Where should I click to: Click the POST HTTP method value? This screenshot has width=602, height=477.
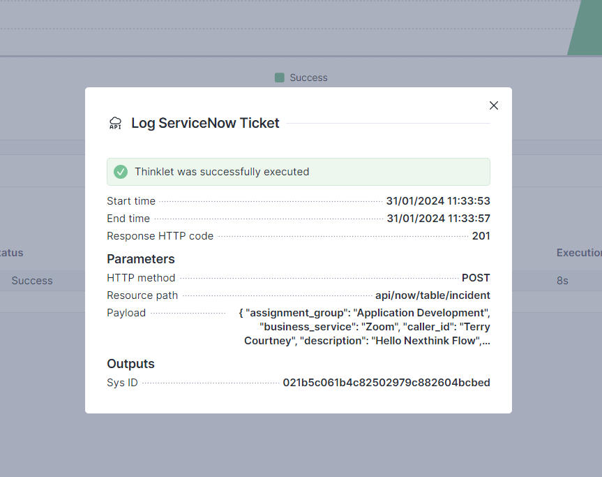476,278
